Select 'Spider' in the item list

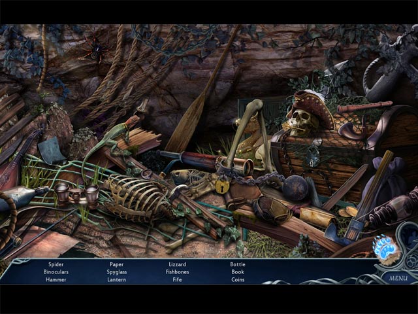click(56, 264)
